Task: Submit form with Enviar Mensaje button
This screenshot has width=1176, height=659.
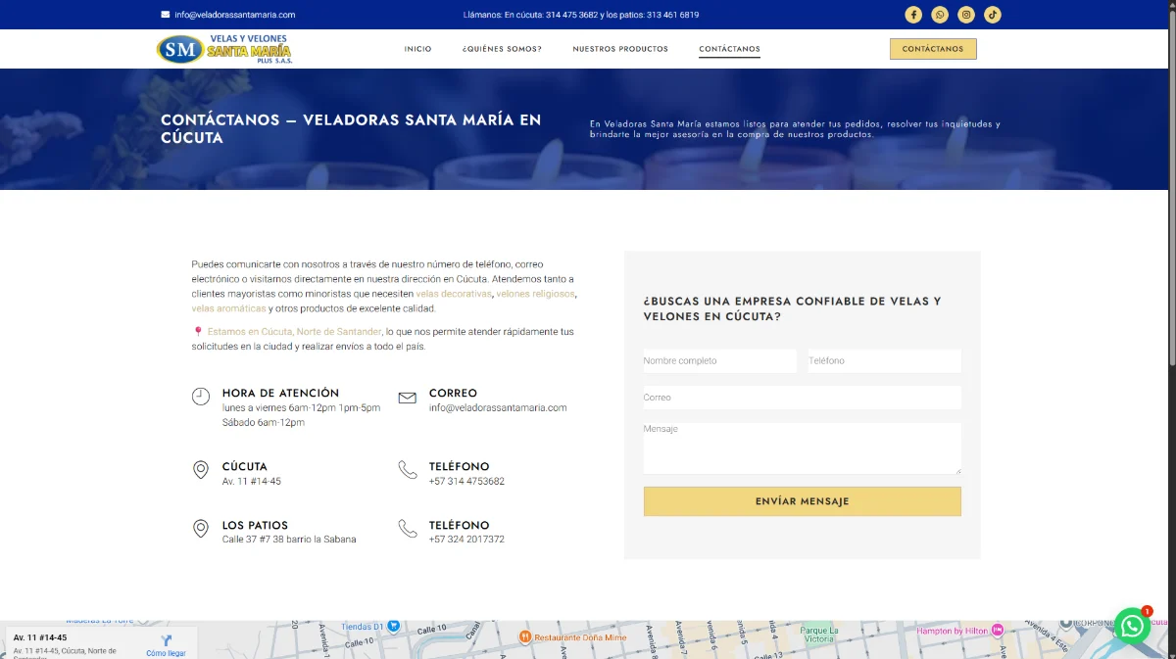Action: (802, 501)
